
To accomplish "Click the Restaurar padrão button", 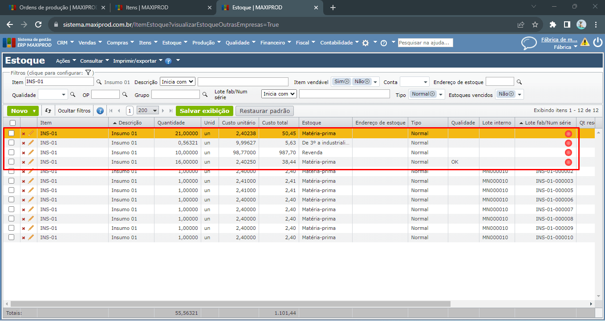I will (x=264, y=111).
